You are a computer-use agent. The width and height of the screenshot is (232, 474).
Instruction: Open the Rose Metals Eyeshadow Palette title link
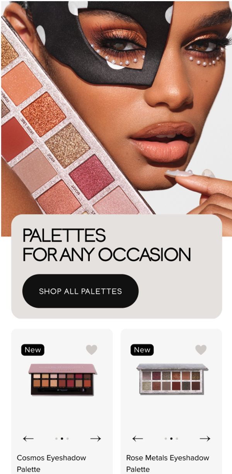[167, 463]
